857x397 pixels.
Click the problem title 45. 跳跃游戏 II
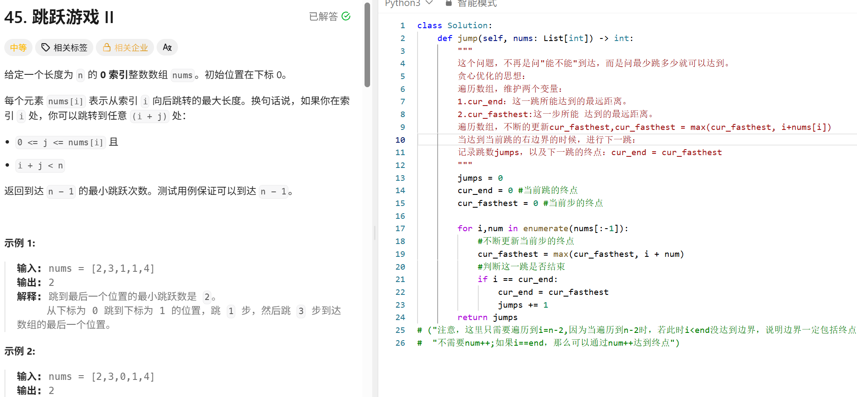coord(59,17)
